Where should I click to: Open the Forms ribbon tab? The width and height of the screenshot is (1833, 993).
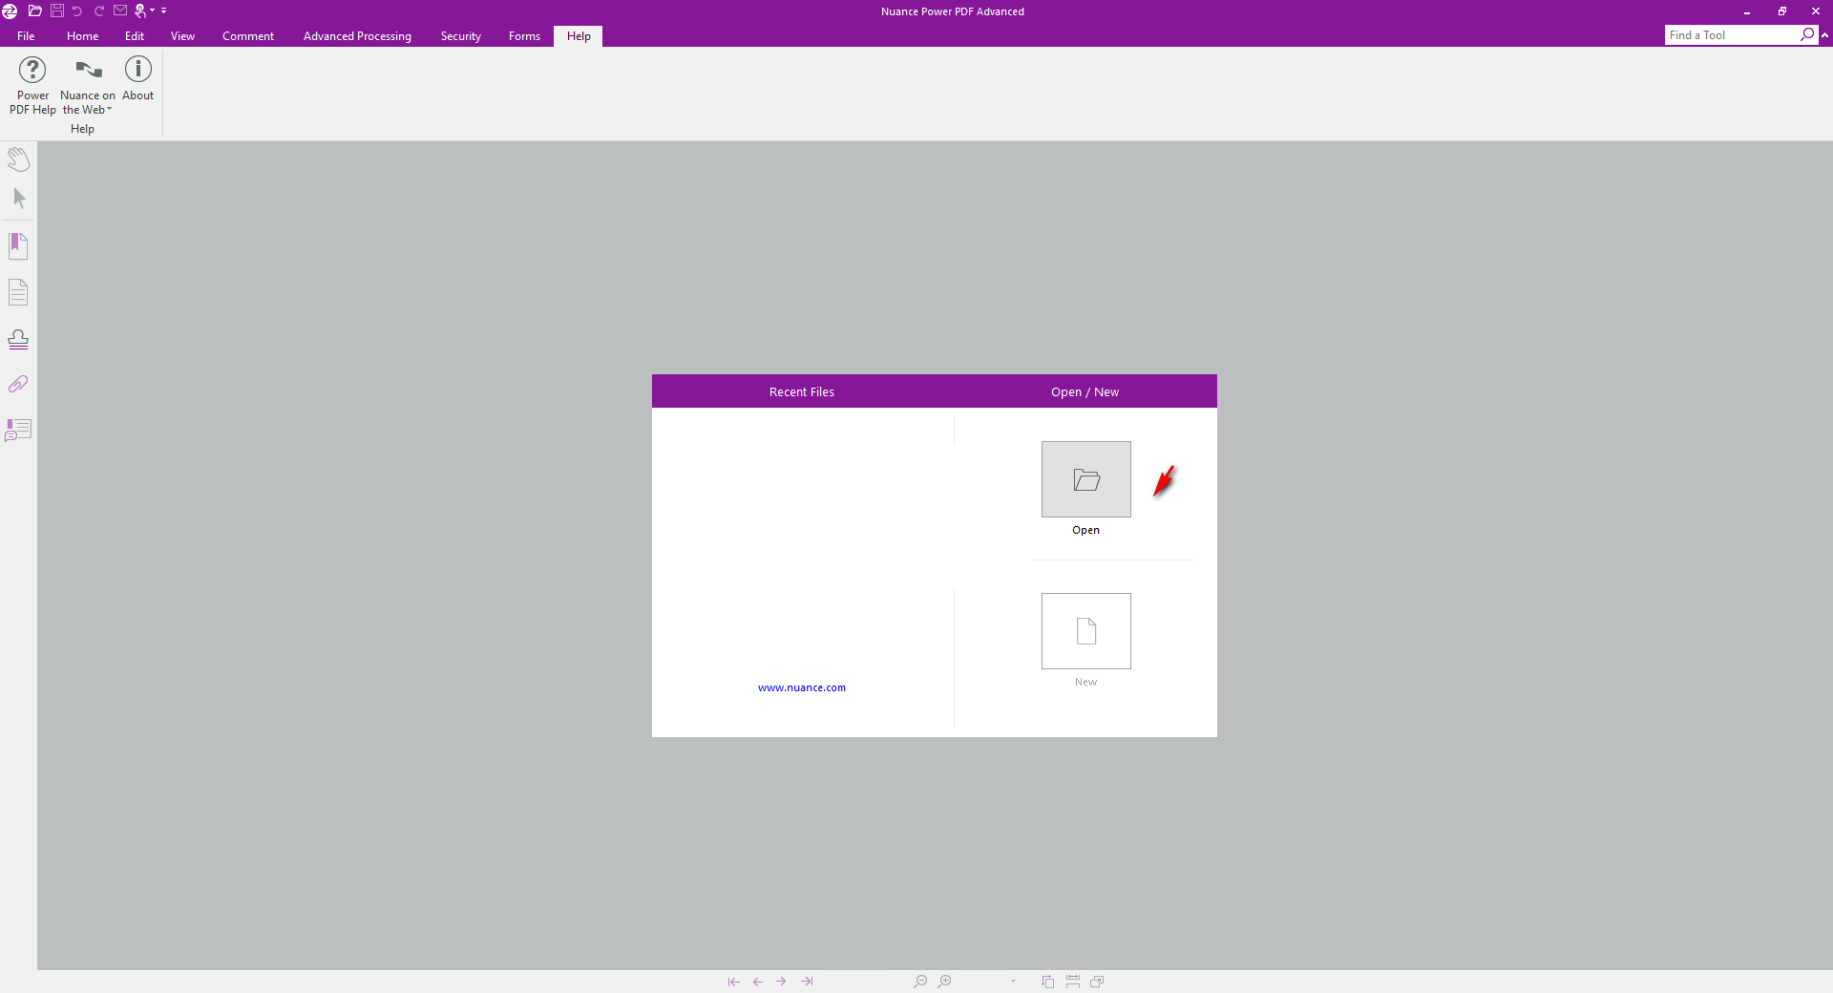(x=524, y=36)
